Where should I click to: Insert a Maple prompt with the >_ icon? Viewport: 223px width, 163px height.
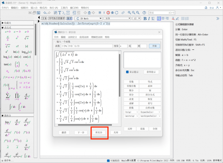(x=64, y=13)
